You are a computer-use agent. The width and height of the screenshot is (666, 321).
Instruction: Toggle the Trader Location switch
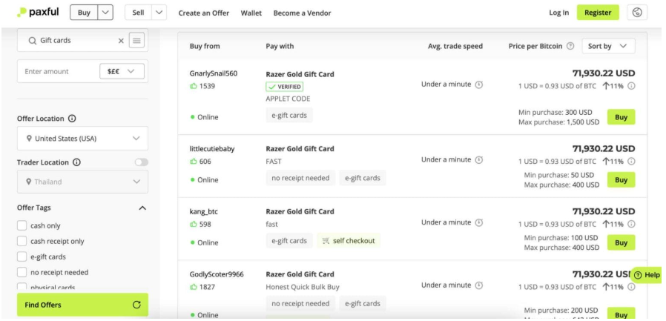click(x=142, y=162)
